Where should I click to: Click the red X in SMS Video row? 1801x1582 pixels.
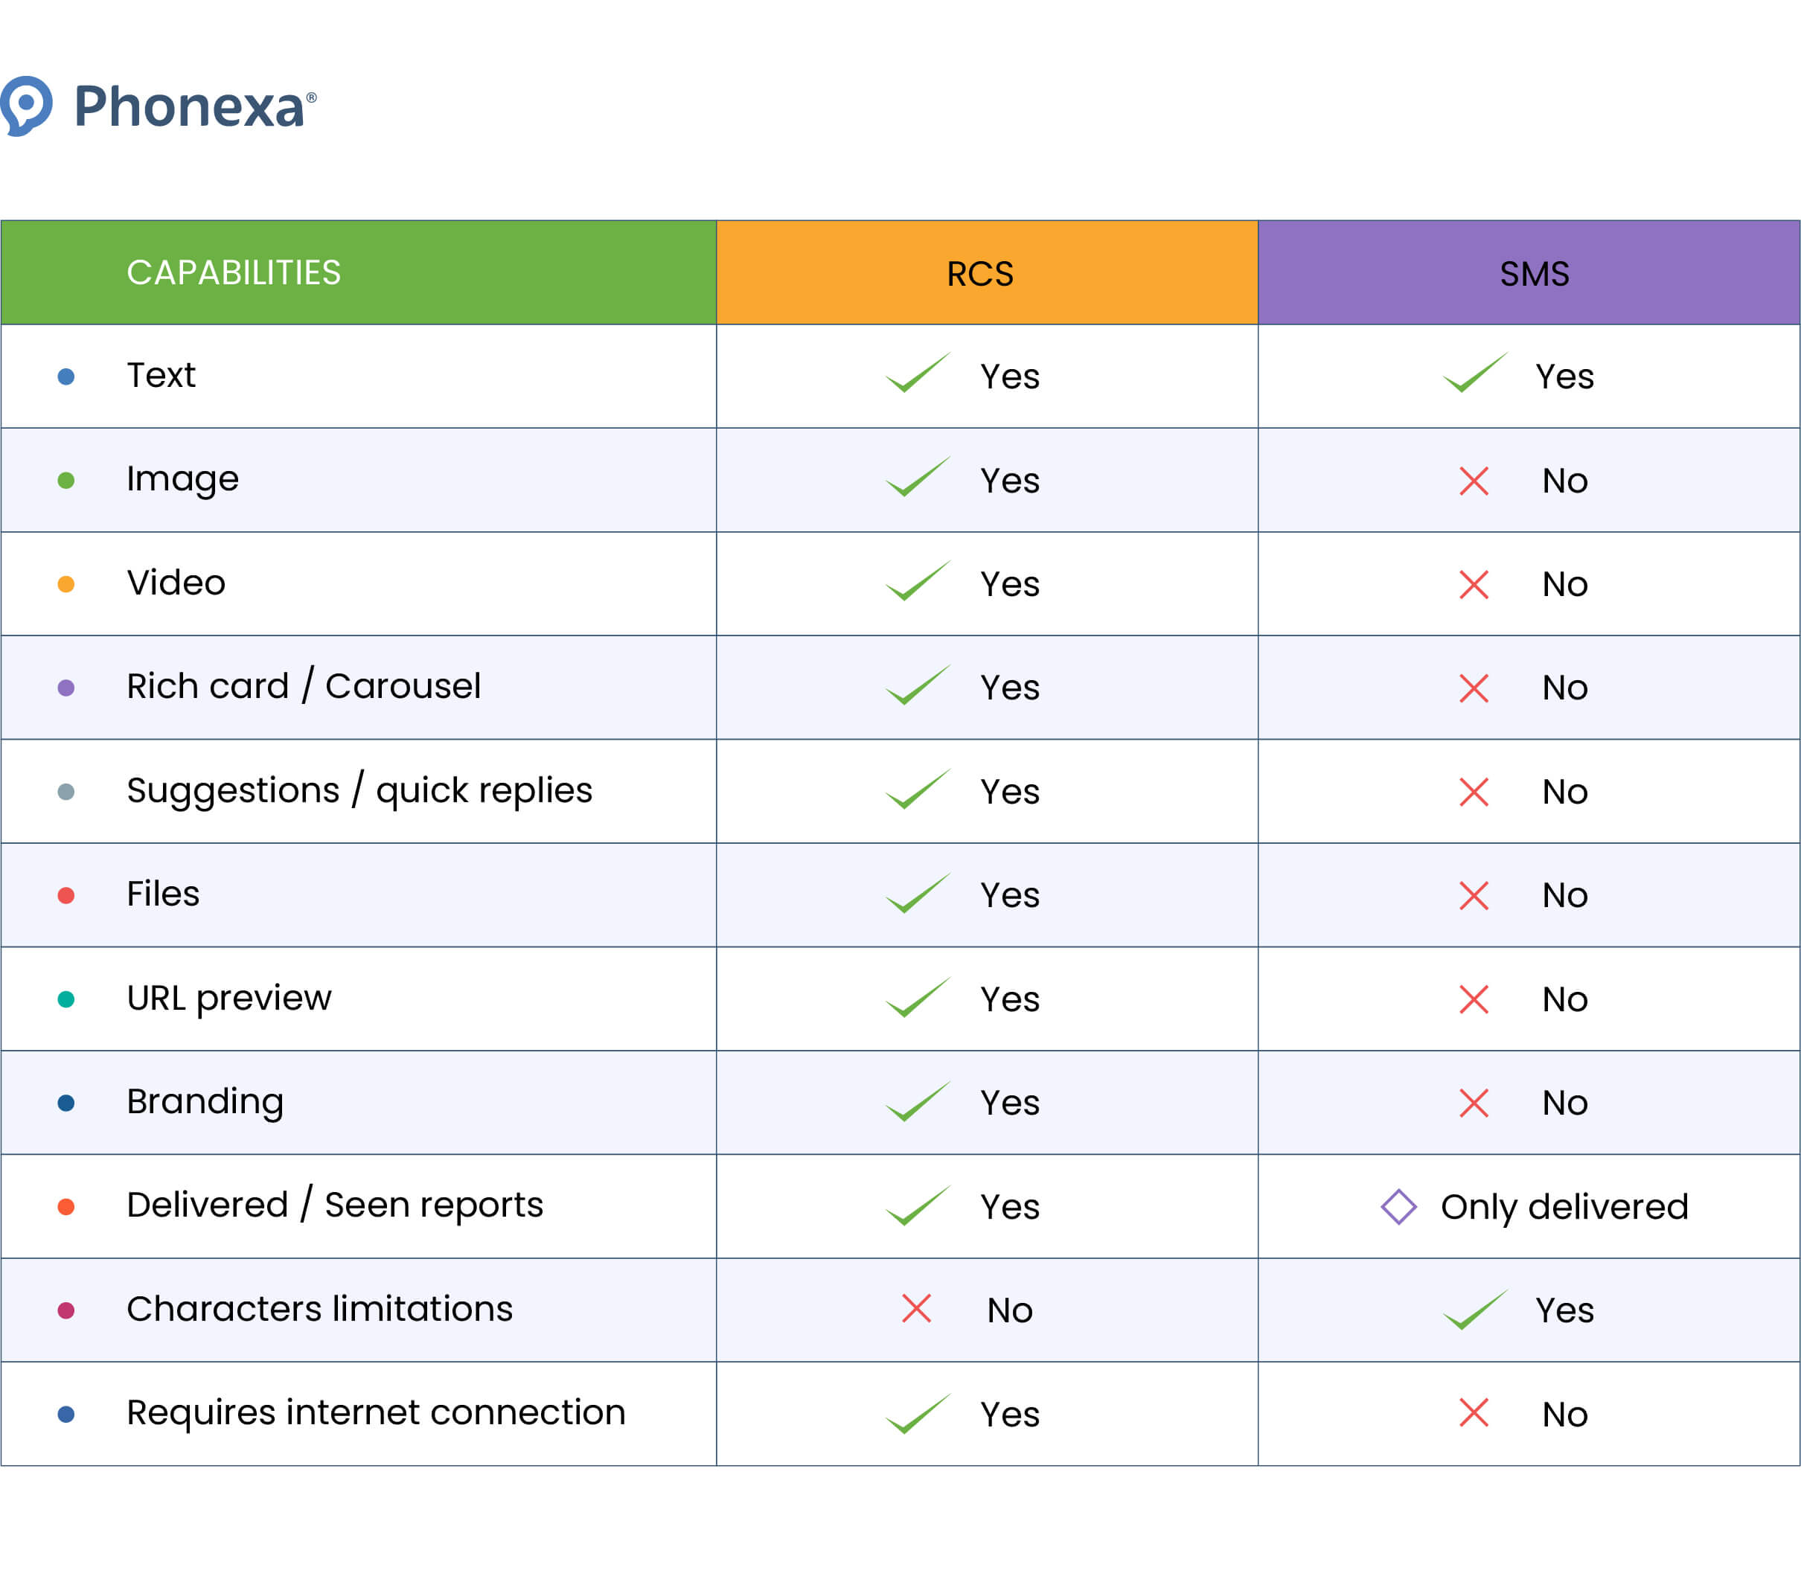(1474, 584)
